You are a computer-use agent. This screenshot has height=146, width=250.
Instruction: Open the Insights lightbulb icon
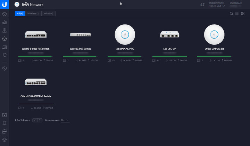[x=5, y=55]
